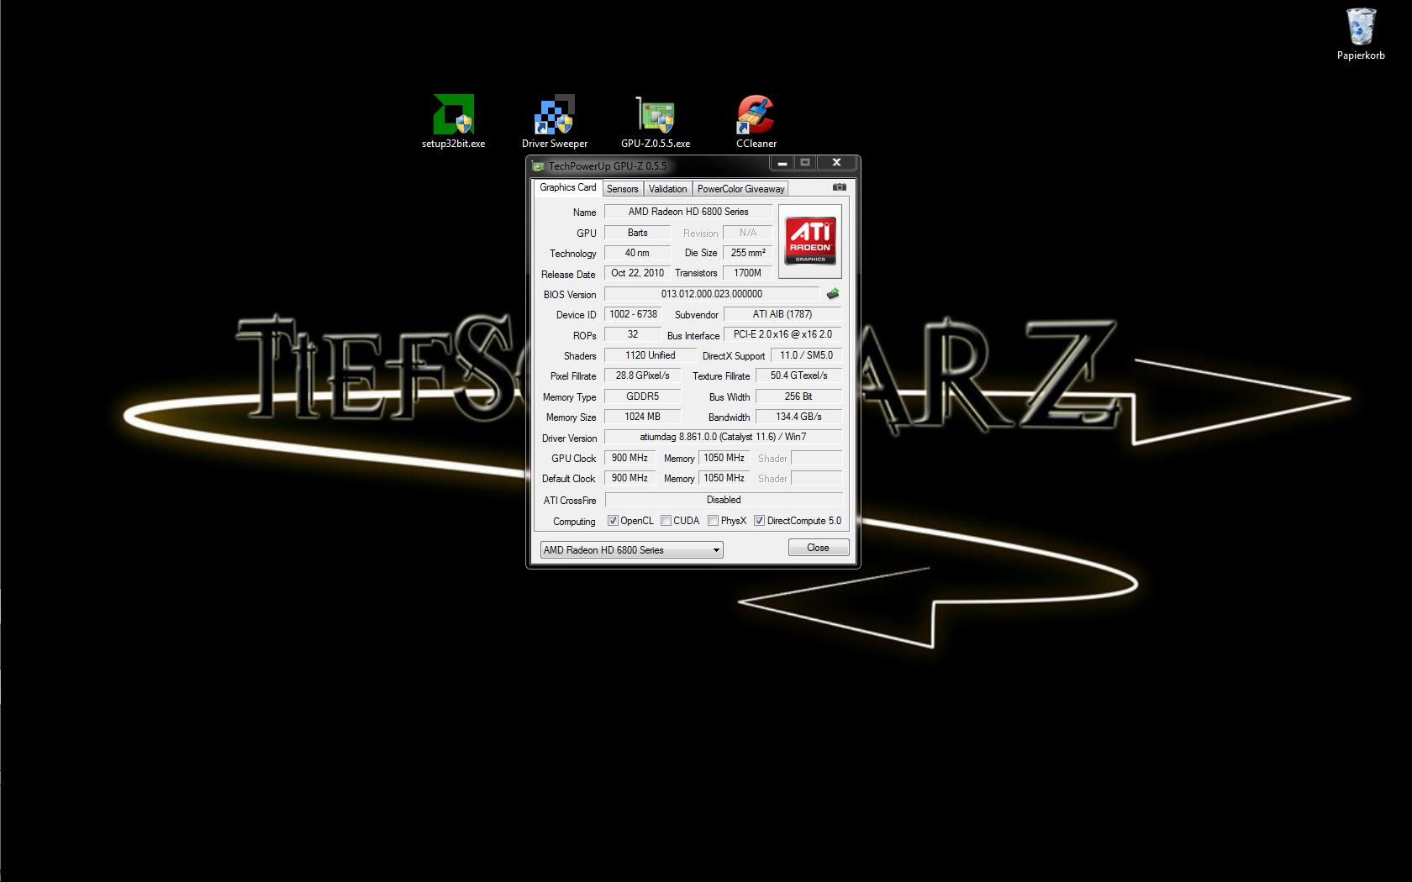Click the Technology value 40 nm
The width and height of the screenshot is (1412, 882).
[x=637, y=253]
